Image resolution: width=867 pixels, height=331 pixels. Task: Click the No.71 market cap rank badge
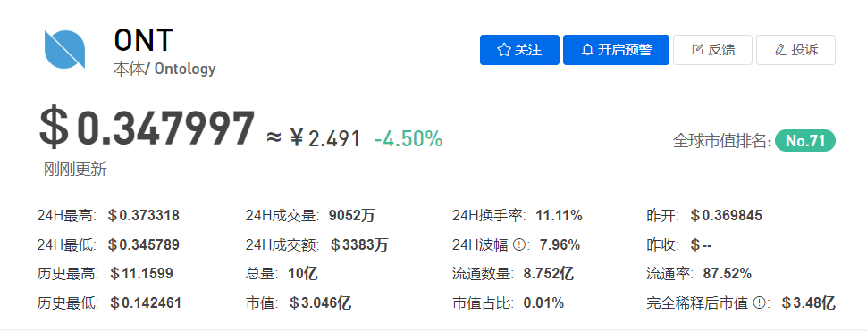pyautogui.click(x=805, y=141)
